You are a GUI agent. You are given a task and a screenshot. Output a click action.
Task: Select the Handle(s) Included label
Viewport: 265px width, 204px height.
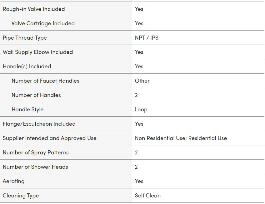(27, 66)
